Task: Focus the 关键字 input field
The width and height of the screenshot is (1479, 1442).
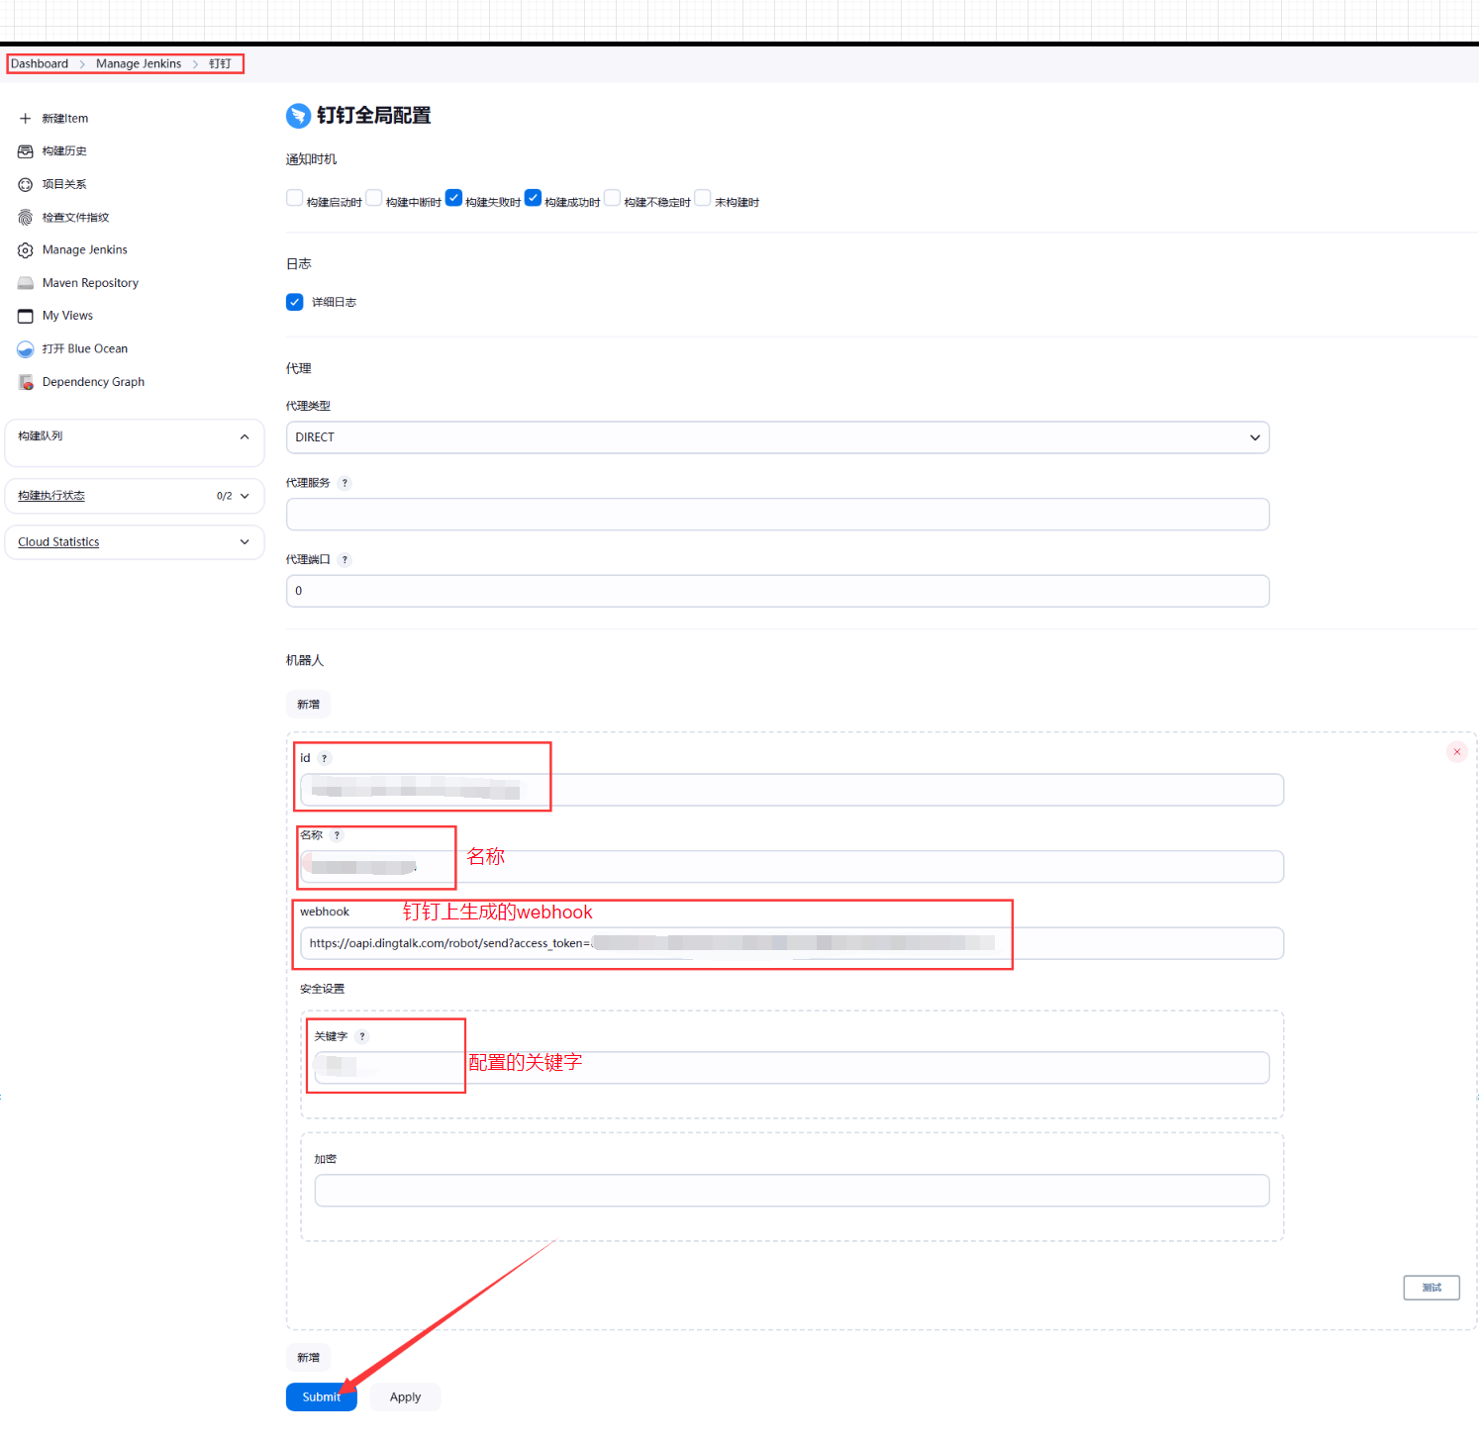Action: [x=792, y=1068]
